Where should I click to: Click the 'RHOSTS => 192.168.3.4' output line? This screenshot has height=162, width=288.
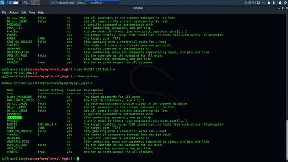pos(20,73)
